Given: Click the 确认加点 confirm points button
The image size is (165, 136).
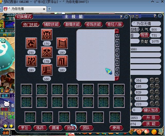Looking at the screenshot, I should pyautogui.click(x=151, y=110).
